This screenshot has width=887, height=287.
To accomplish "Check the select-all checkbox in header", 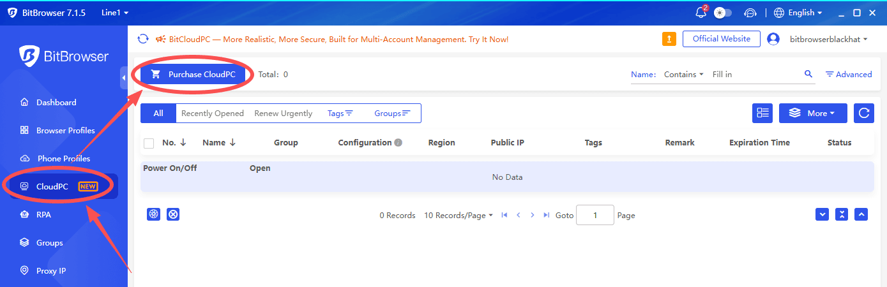I will pos(149,143).
